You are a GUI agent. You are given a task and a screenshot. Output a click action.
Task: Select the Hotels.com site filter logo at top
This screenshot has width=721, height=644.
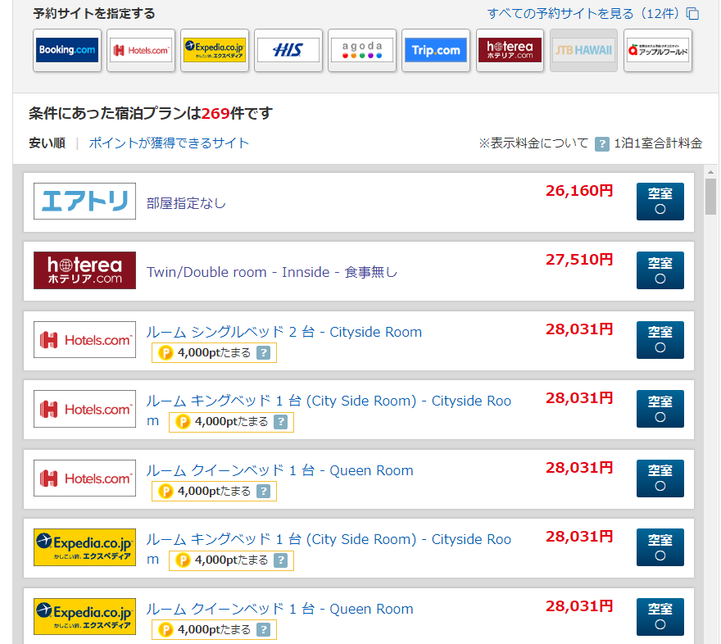(141, 50)
